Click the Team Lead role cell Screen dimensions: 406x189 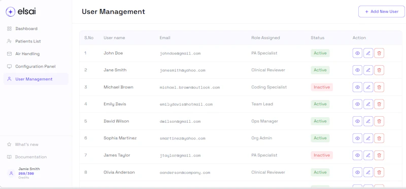[x=262, y=104]
